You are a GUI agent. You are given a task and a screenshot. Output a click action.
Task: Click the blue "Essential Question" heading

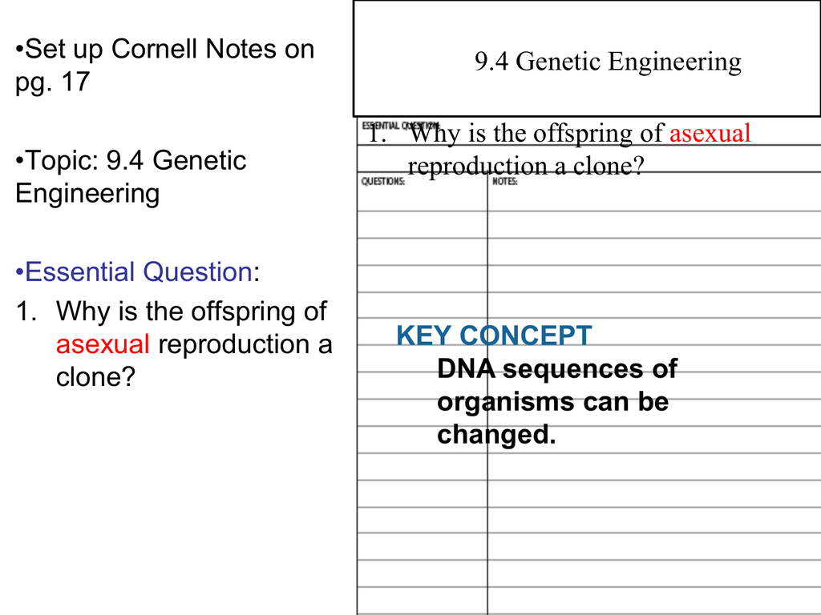(x=139, y=272)
